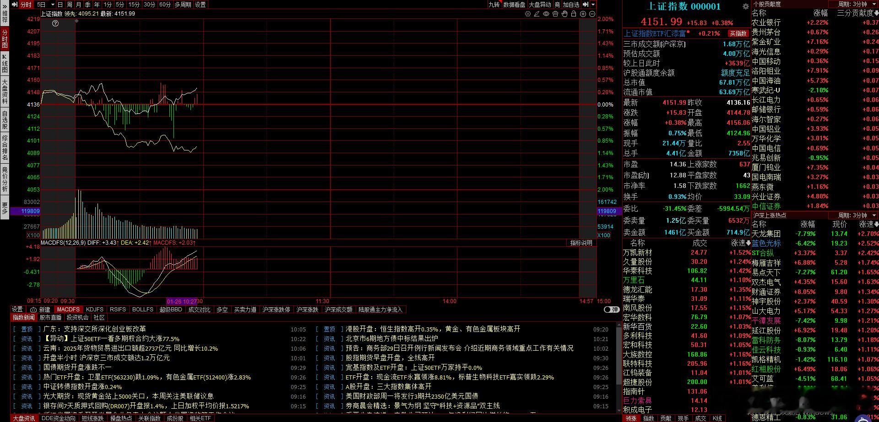Select the KDJFS indicator tab

pyautogui.click(x=95, y=310)
